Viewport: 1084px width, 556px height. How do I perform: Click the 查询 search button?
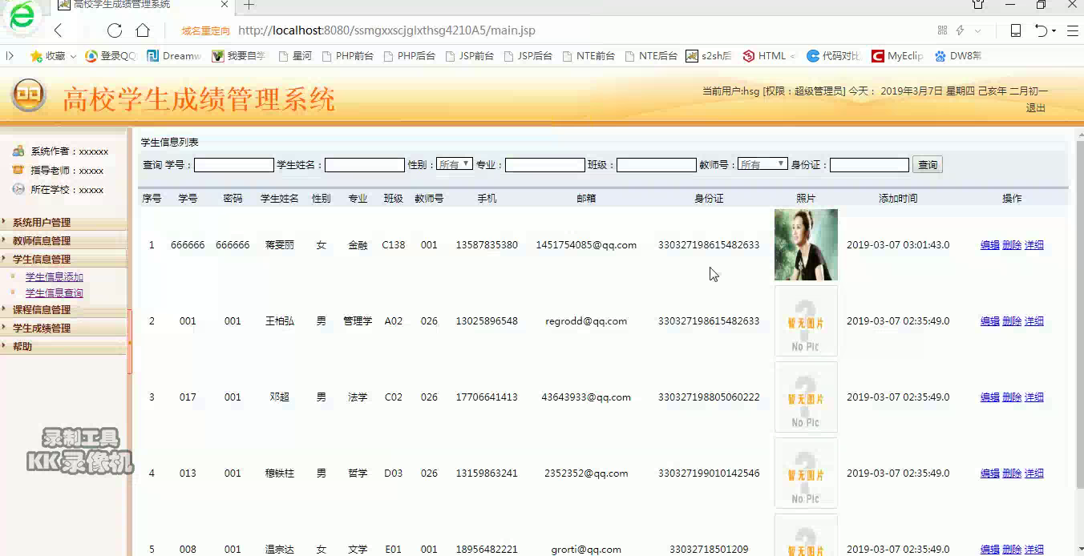pos(928,164)
